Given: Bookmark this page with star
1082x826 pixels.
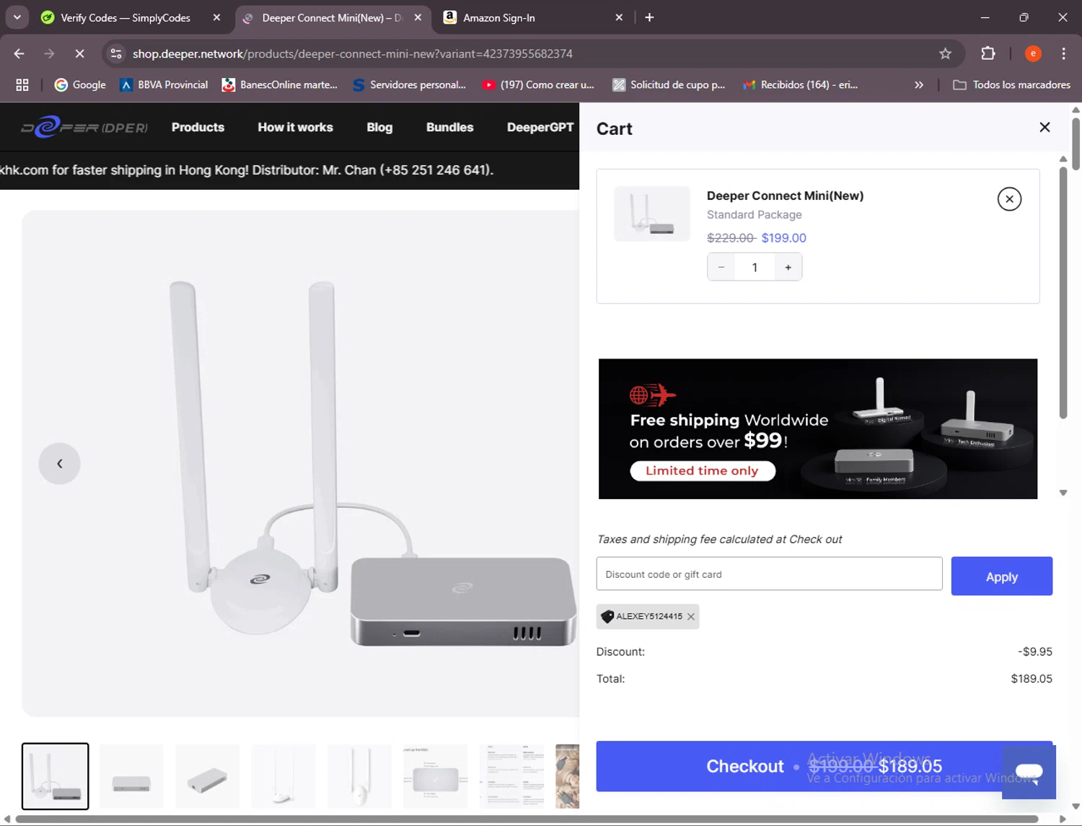Looking at the screenshot, I should (x=945, y=53).
